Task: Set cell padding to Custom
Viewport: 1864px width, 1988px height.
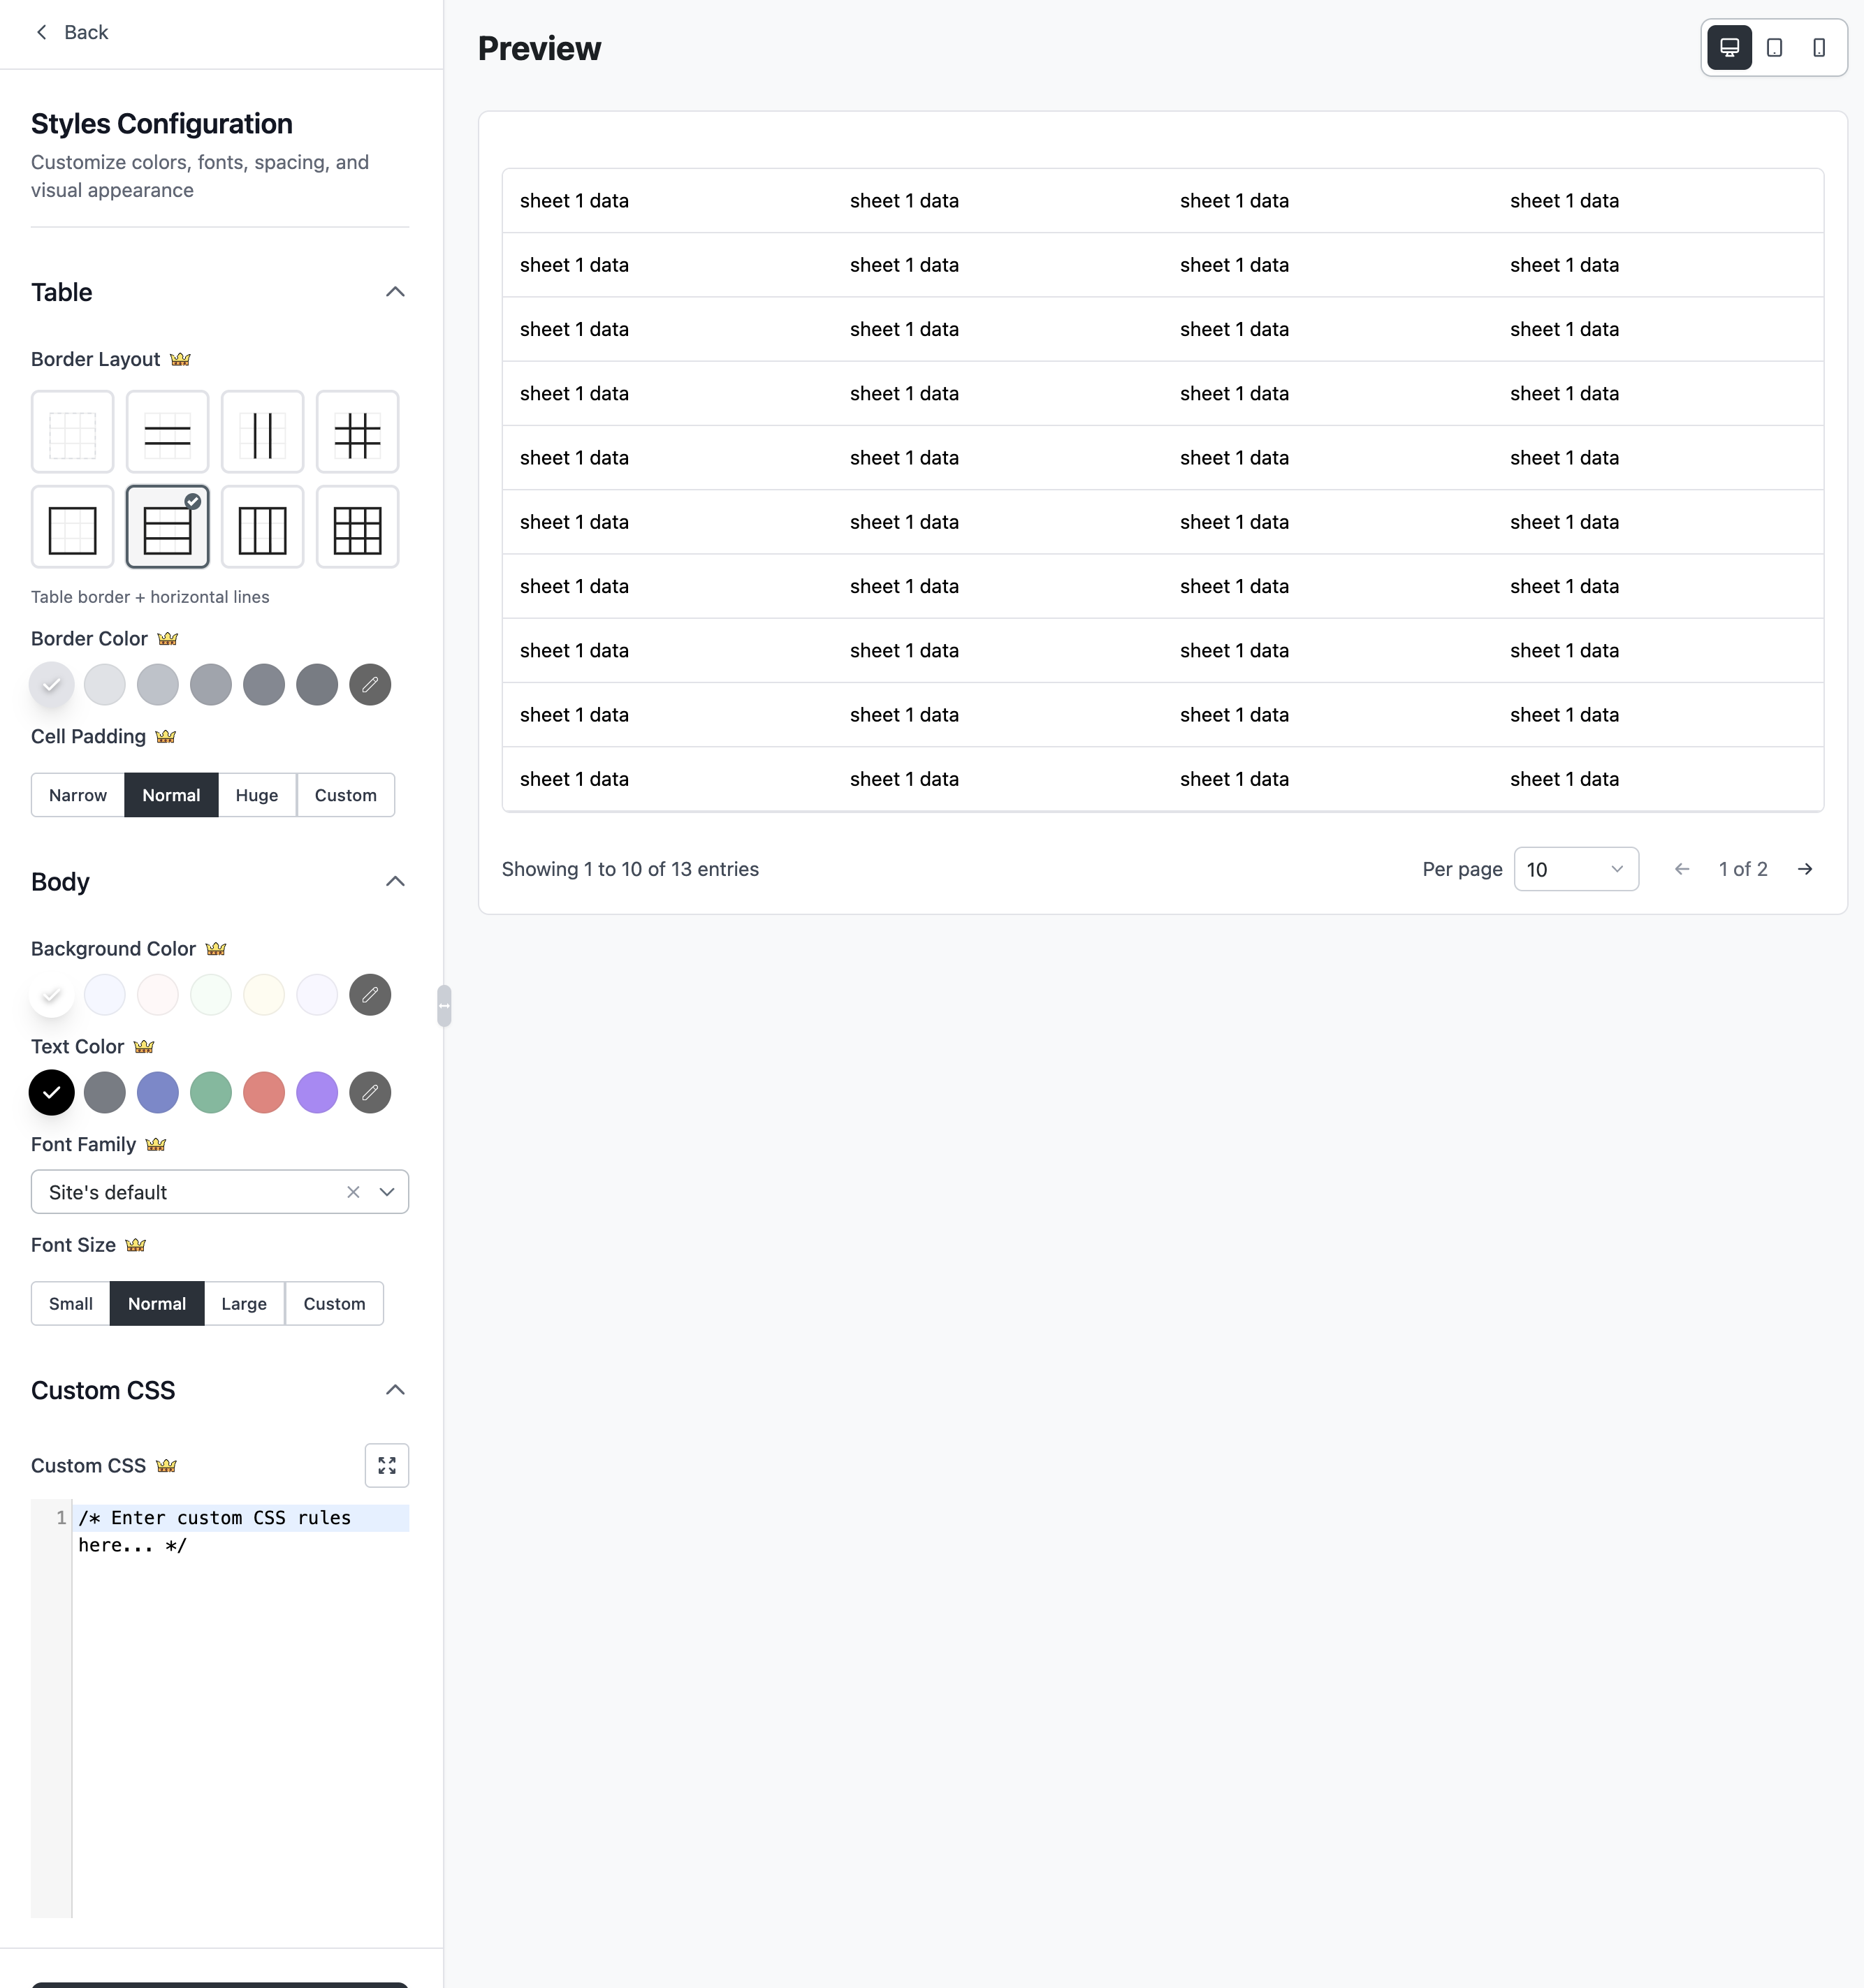Action: 346,795
